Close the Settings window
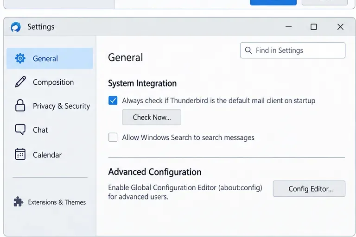The height and width of the screenshot is (237, 356). pos(340,27)
